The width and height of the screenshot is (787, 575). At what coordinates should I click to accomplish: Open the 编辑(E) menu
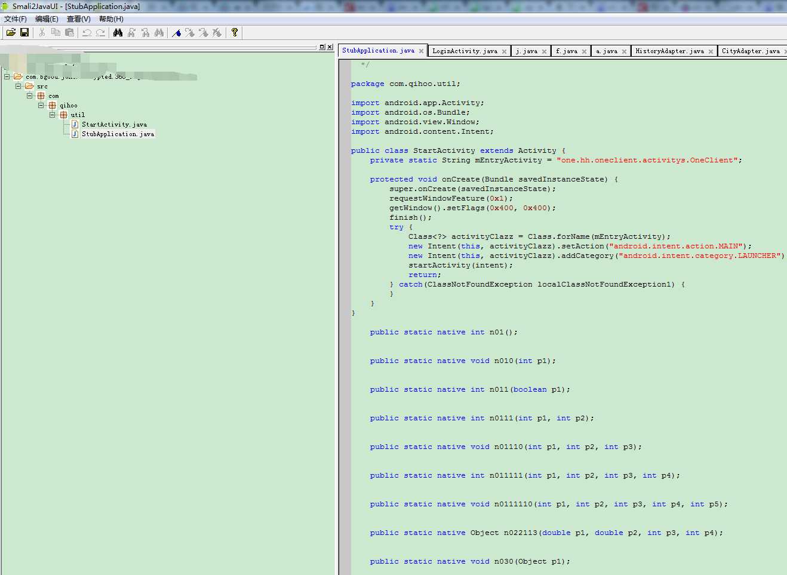47,19
